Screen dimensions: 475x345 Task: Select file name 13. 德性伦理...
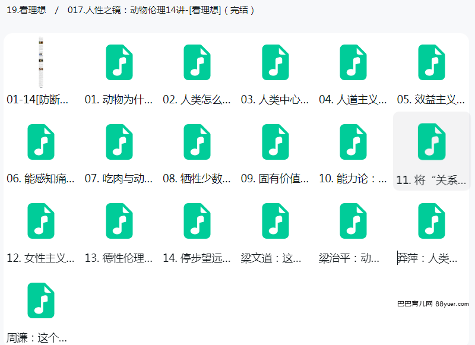[119, 258]
